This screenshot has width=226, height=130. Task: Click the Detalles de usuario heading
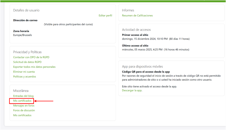click(x=26, y=10)
